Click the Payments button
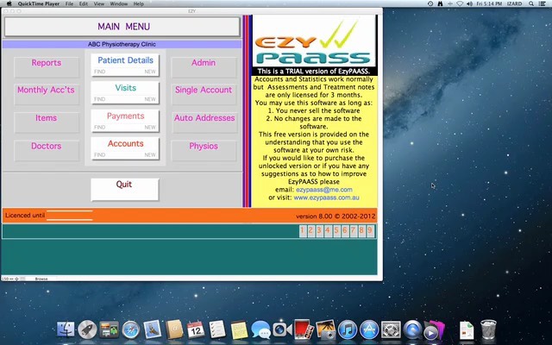 pos(125,116)
